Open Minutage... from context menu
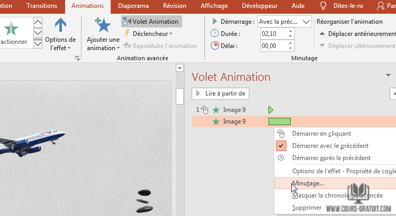Screen dimensions: 396x216 [308, 183]
